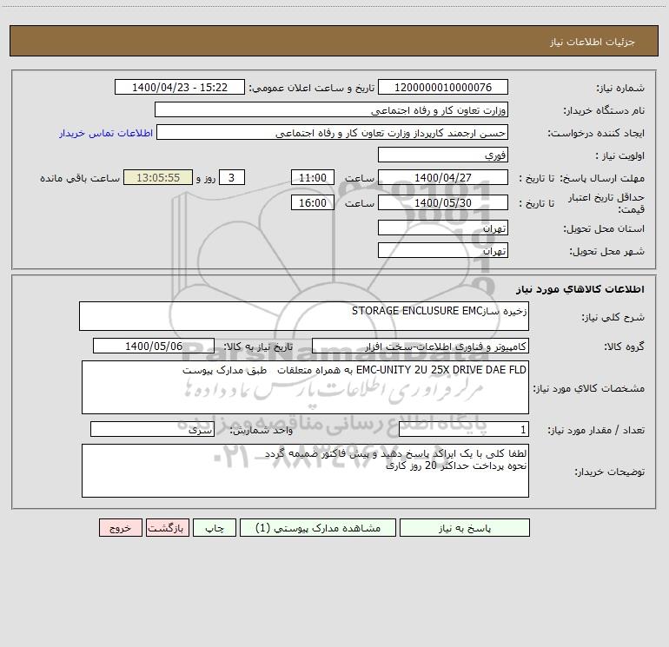Click the توضیحات خریدار label
The image size is (669, 647).
tap(609, 472)
